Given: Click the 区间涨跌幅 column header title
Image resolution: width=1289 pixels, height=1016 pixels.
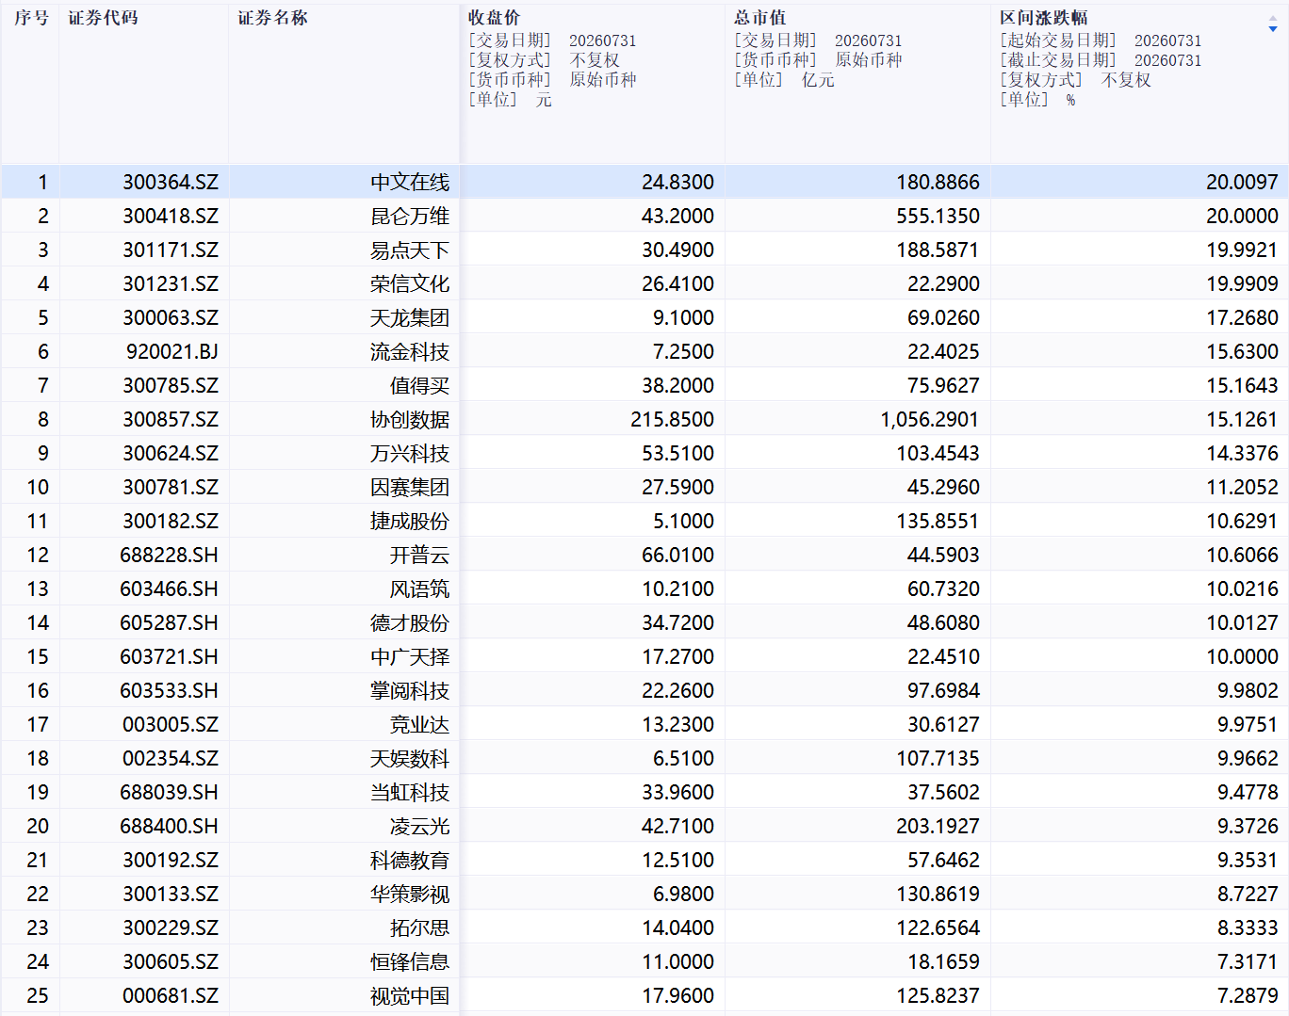Looking at the screenshot, I should [x=1044, y=18].
